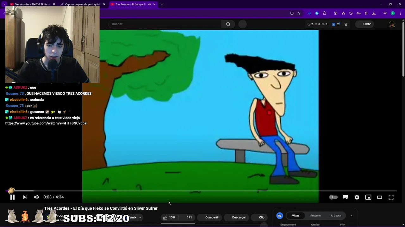Collapse the vidIQ panel chevron

click(351, 216)
